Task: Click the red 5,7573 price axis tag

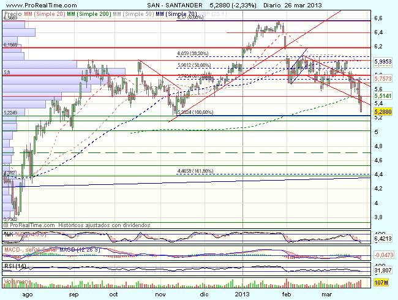Action: [383, 79]
